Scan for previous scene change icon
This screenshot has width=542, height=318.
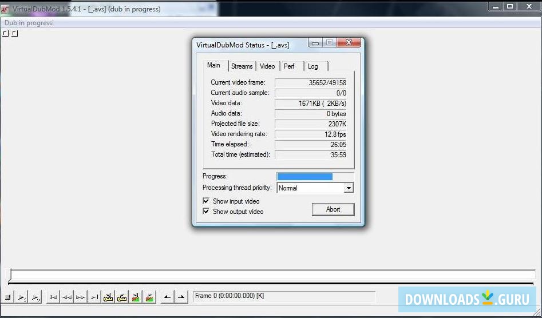pyautogui.click(x=136, y=297)
